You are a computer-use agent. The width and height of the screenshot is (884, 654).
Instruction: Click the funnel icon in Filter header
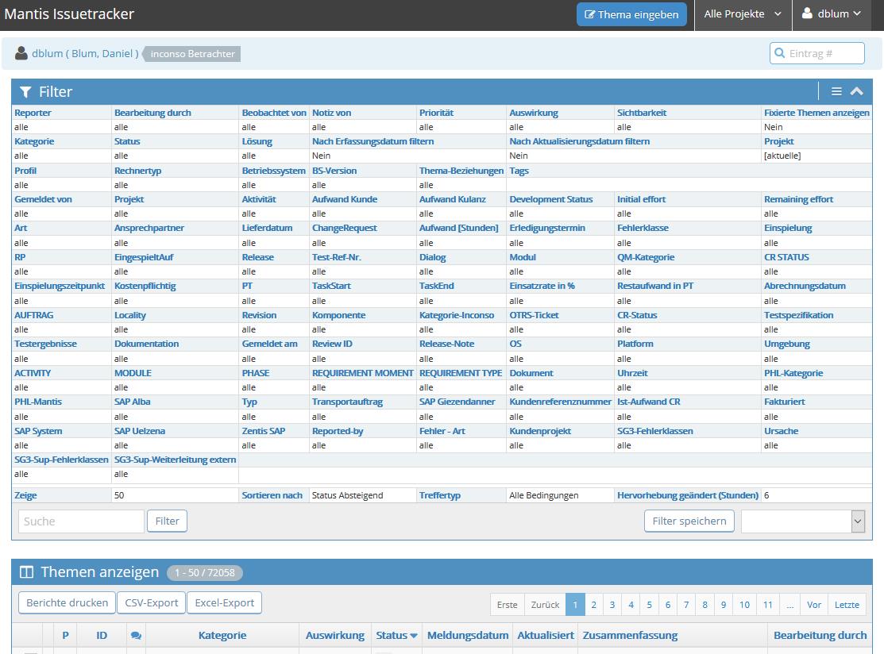25,92
